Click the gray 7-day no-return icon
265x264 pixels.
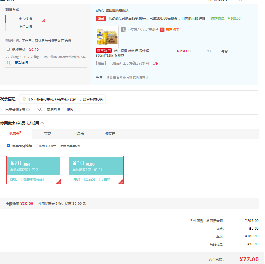124,29
